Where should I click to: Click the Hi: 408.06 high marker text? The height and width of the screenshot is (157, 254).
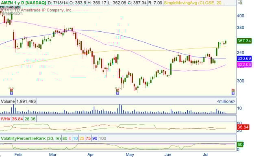(x=10, y=7)
